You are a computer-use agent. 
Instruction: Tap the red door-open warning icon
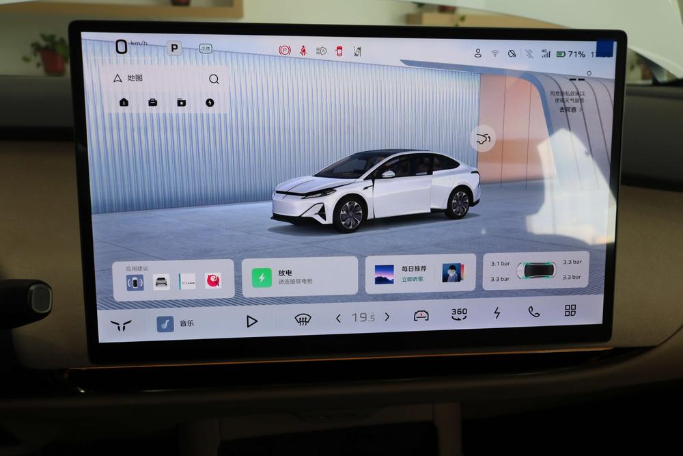tap(339, 51)
